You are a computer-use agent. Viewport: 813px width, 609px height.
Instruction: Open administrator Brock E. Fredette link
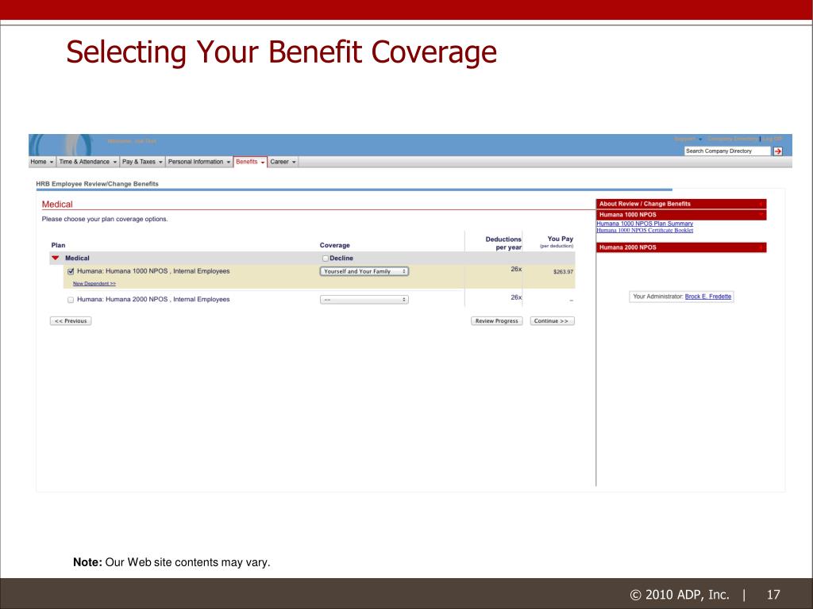pyautogui.click(x=707, y=297)
